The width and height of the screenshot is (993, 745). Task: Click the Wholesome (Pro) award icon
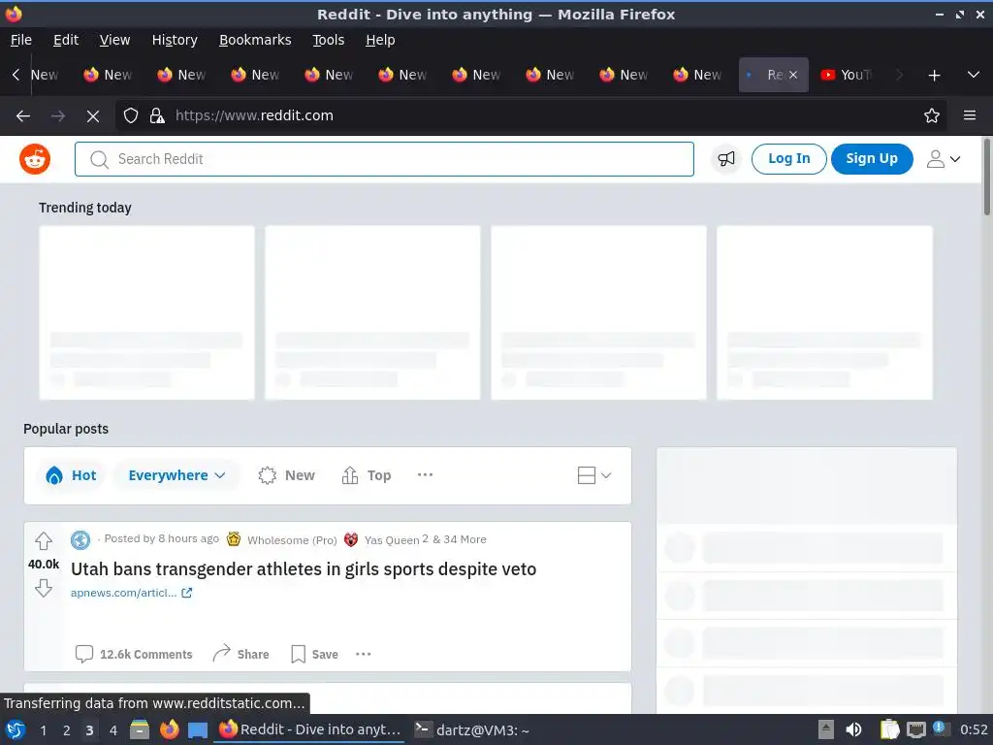pyautogui.click(x=234, y=539)
